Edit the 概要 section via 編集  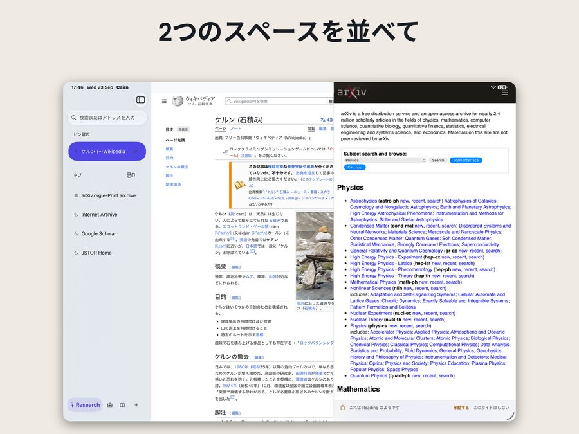[235, 267]
